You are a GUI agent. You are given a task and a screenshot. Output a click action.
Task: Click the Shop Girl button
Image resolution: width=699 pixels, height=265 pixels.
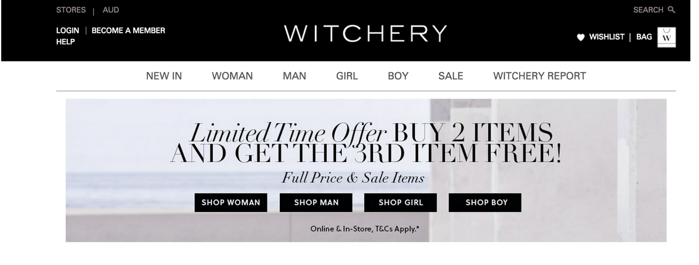pyautogui.click(x=400, y=203)
